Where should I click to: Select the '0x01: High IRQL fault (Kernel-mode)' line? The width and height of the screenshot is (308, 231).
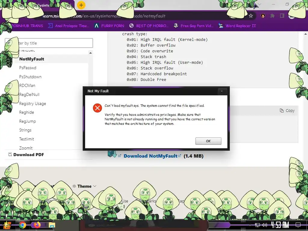pyautogui.click(x=167, y=39)
